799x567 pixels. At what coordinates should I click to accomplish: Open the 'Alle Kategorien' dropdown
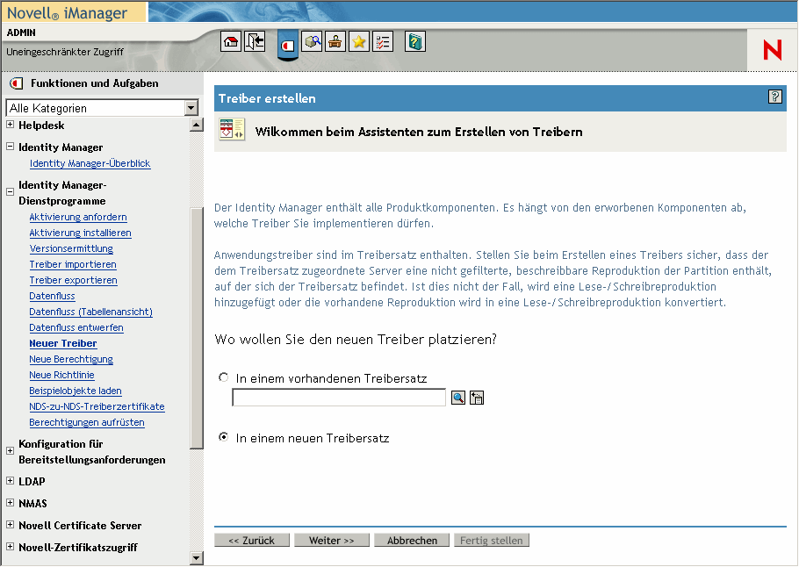193,105
